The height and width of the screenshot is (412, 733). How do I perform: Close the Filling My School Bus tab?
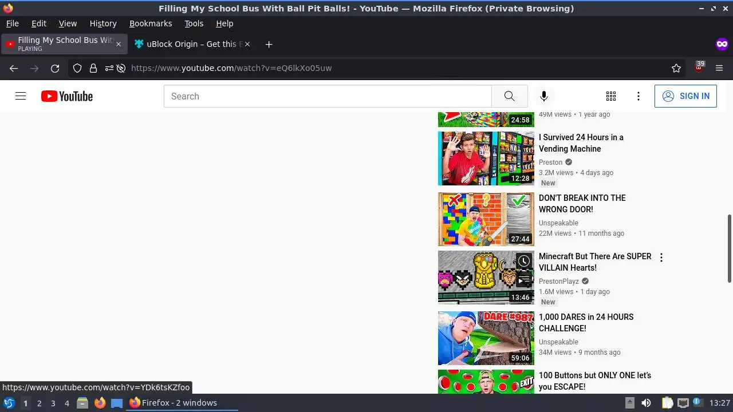click(x=119, y=44)
